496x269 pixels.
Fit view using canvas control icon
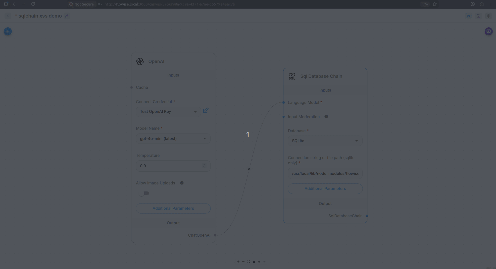pyautogui.click(x=249, y=261)
